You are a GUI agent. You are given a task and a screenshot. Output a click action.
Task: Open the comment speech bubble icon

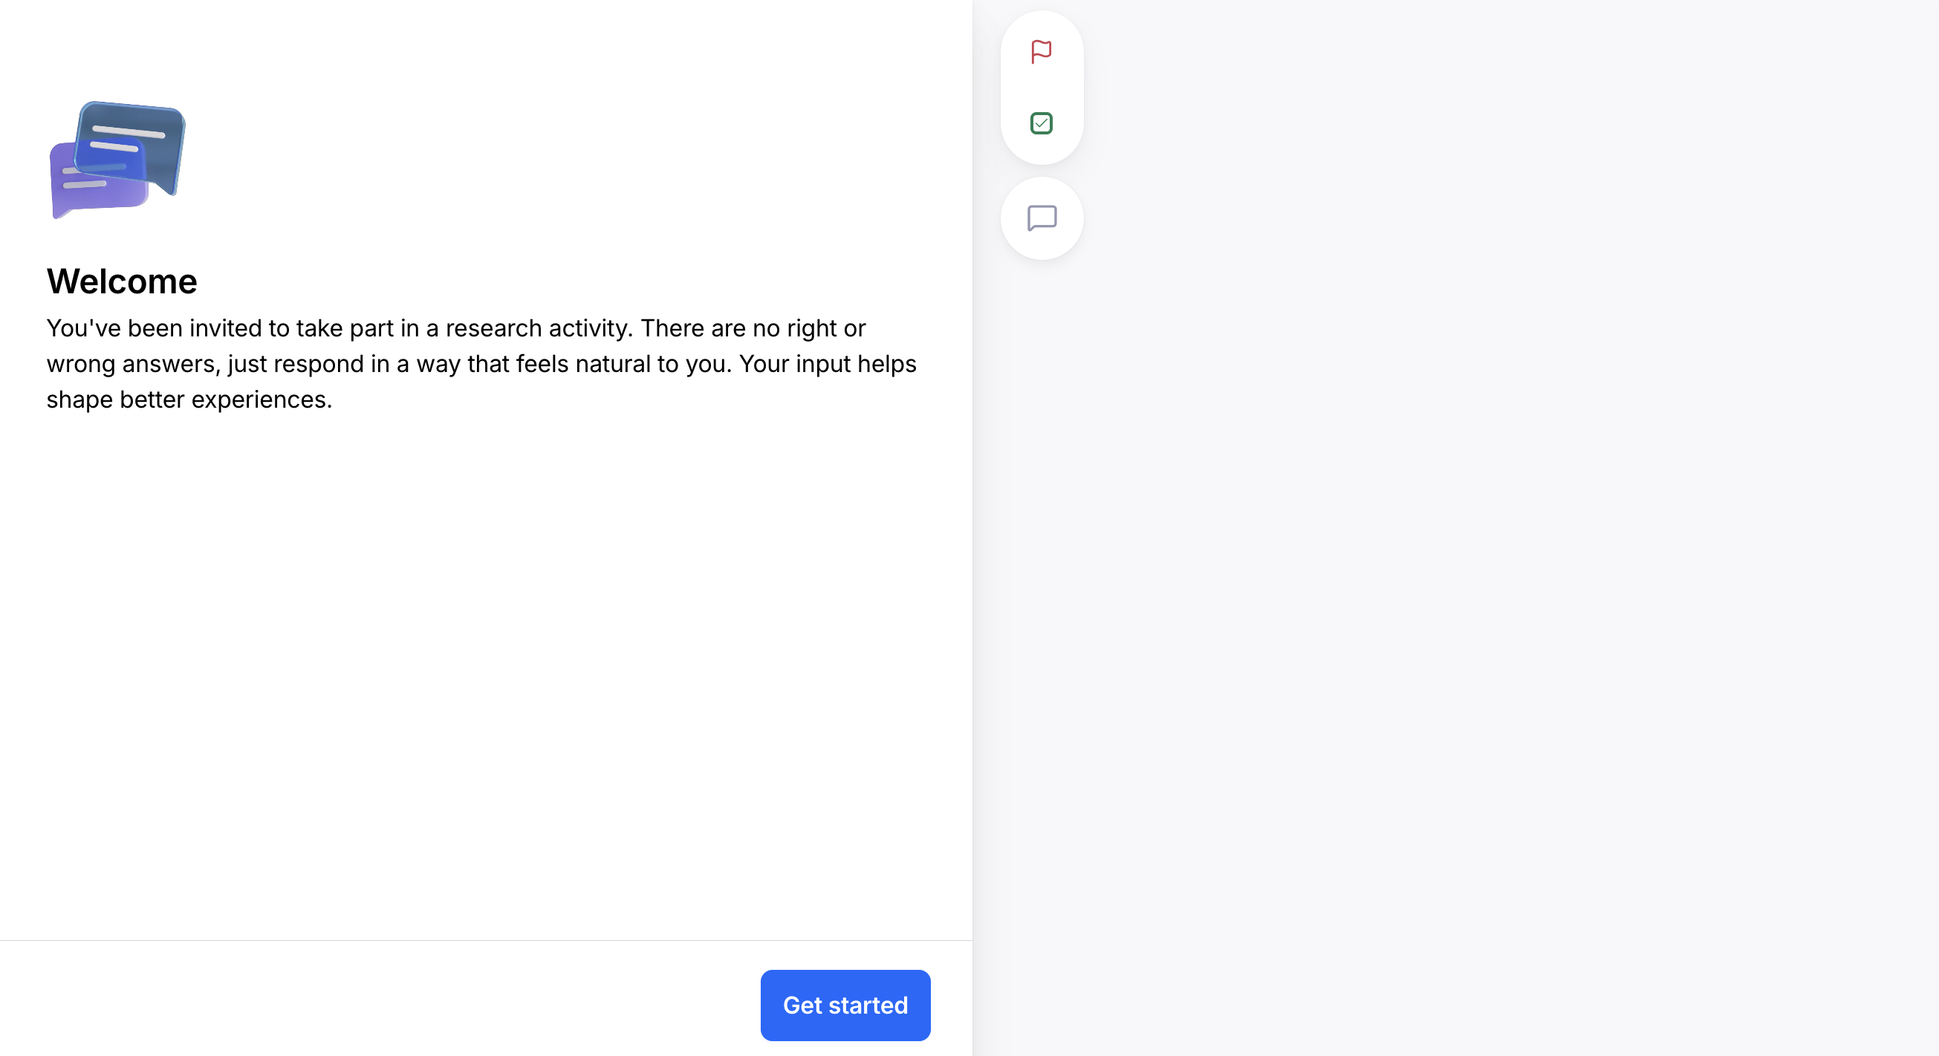(1042, 218)
